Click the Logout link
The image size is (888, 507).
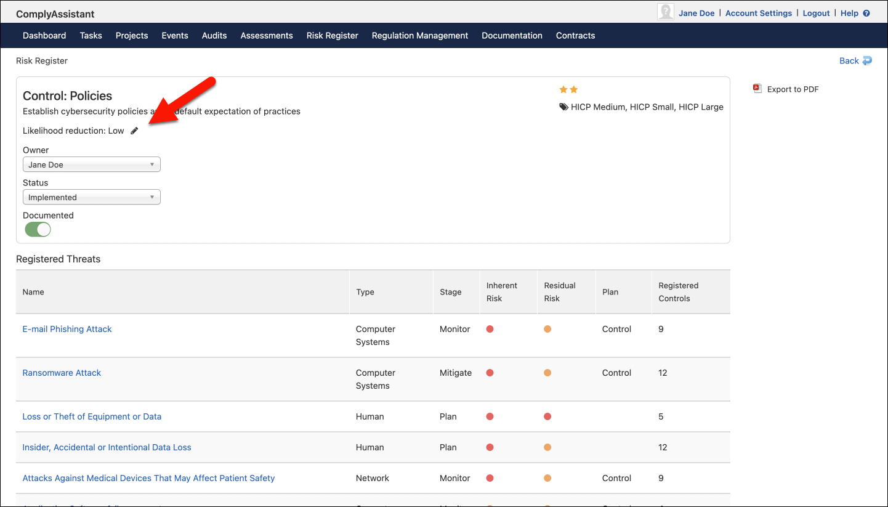[817, 13]
